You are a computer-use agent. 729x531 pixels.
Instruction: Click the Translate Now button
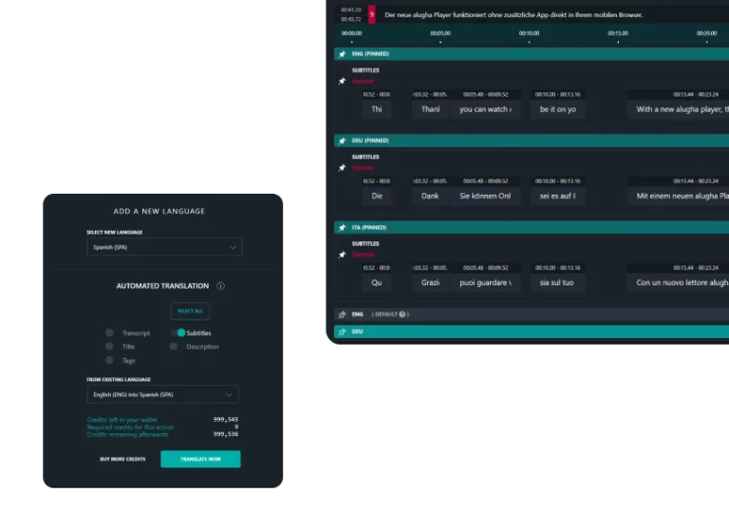pos(200,460)
